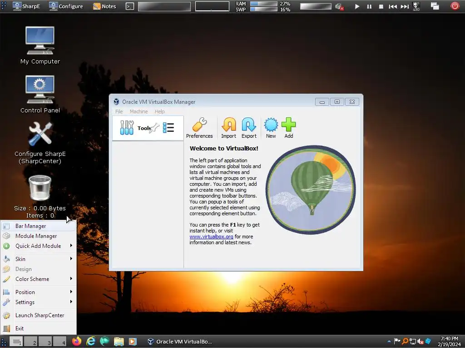Open the File menu in VirtualBox
Viewport: 465px width, 348px height.
click(x=119, y=111)
